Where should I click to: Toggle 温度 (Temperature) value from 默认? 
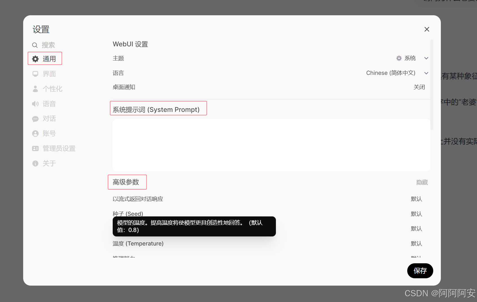click(416, 244)
